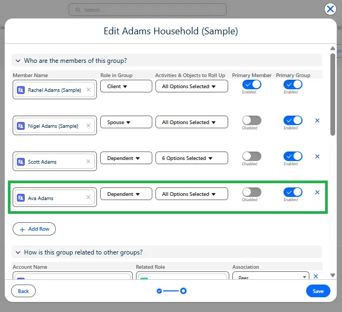
Task: Disable Primary Group for Scott Adams
Action: pos(293,156)
